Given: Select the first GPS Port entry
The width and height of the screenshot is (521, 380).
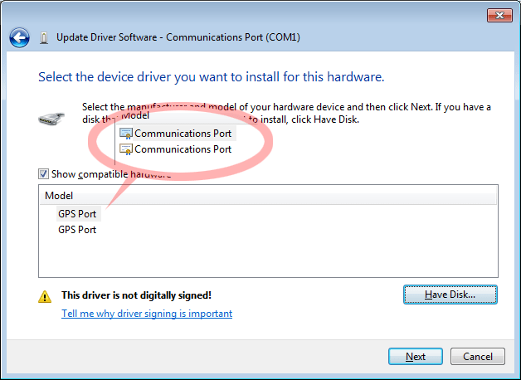Looking at the screenshot, I should point(76,213).
